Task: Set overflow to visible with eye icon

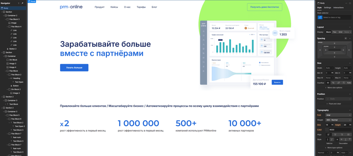Action: click(328, 83)
